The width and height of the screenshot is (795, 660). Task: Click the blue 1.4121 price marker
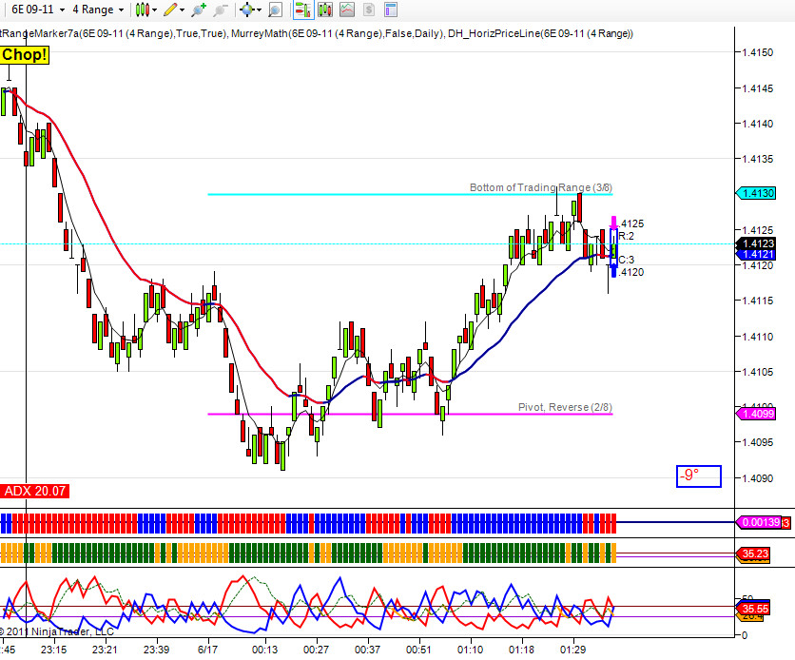[x=755, y=254]
